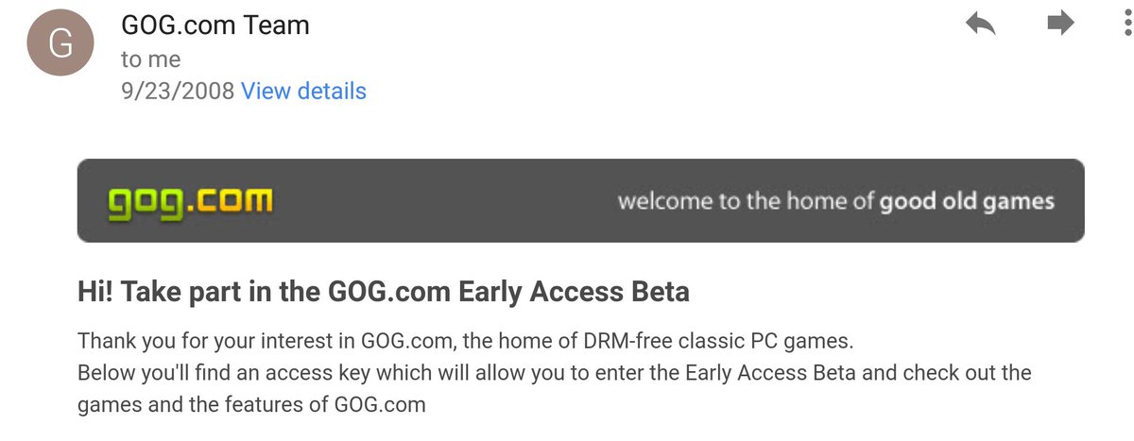Viewport: 1134px width, 441px height.
Task: Click the green and yellow gog.com logo
Action: (x=190, y=201)
